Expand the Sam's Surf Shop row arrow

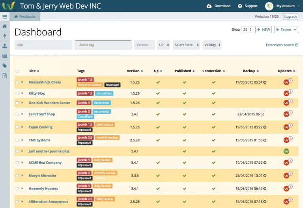pyautogui.click(x=22, y=114)
